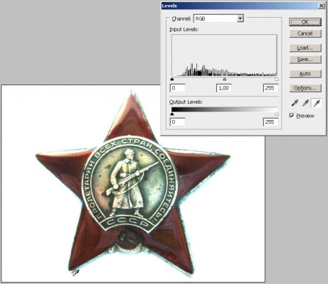
Task: Select the gray point eyedropper
Action: (x=305, y=103)
